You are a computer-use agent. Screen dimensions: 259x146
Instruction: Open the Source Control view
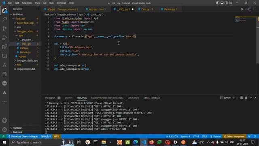click(x=4, y=28)
